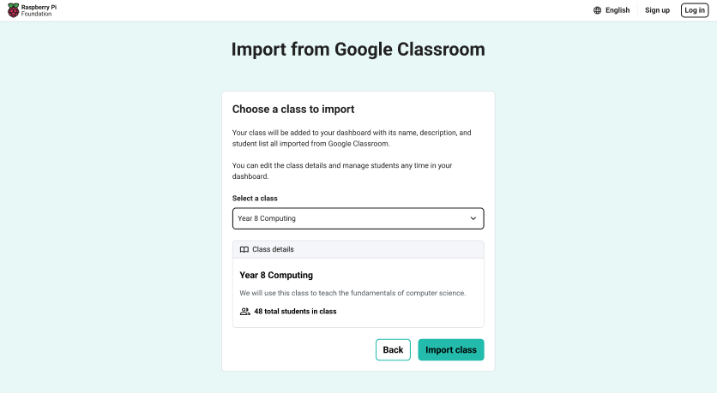Click the paragraph about editing class details
This screenshot has height=393, width=717.
tap(341, 170)
